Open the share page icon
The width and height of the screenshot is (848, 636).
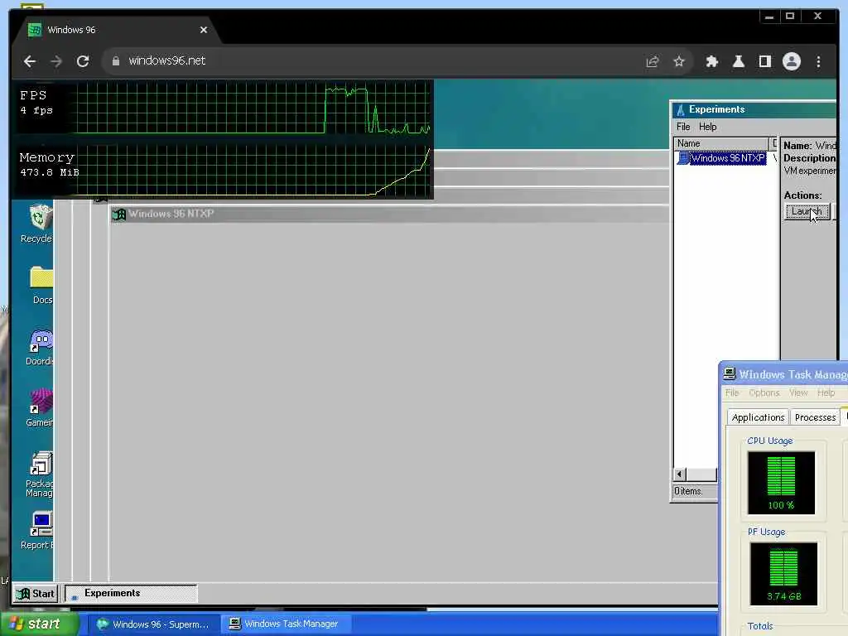coord(653,61)
